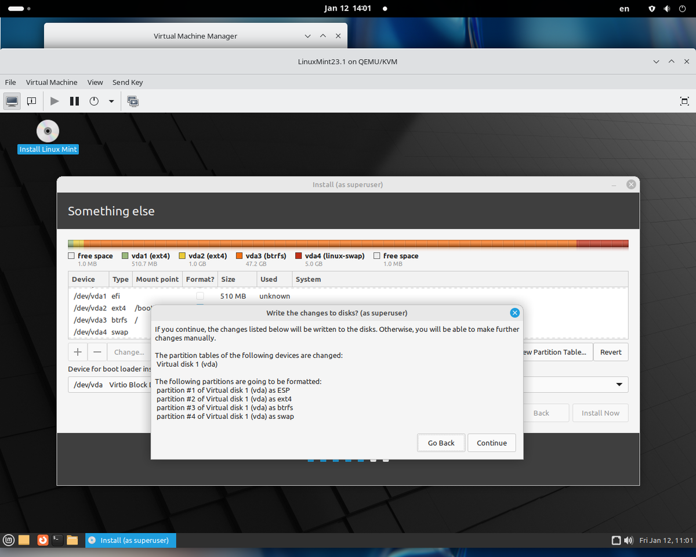The height and width of the screenshot is (557, 696).
Task: Click Continue to write changes
Action: click(x=492, y=443)
